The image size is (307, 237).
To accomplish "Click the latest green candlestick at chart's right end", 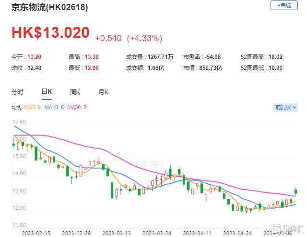I will [295, 192].
